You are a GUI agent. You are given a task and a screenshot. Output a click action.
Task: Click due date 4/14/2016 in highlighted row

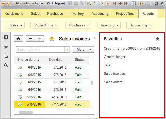[59, 104]
